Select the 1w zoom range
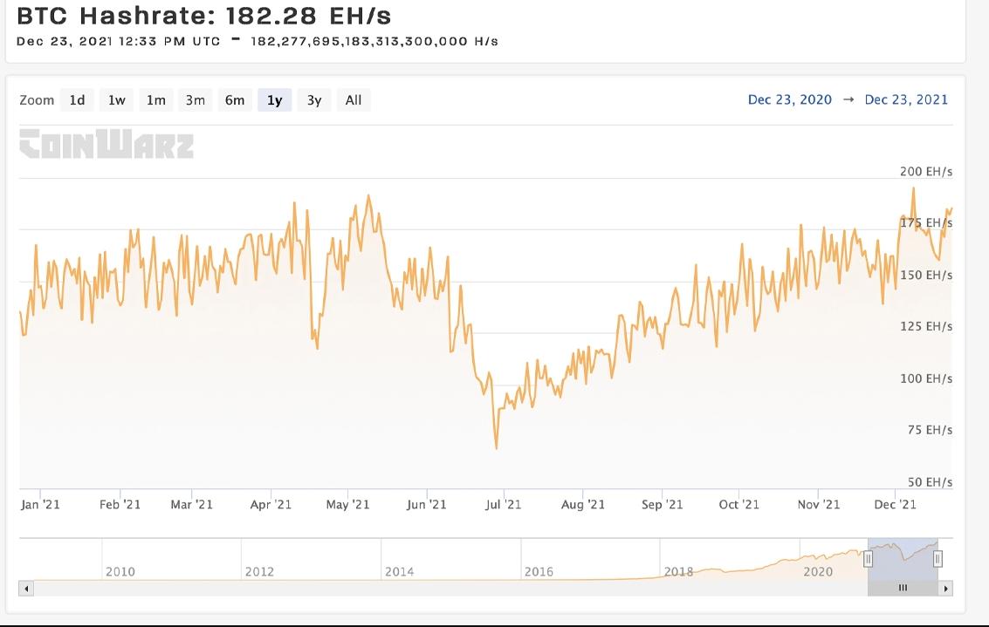989x627 pixels. (x=117, y=100)
